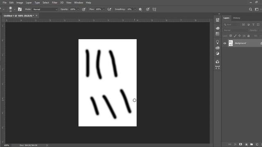Open symmetry paint butterfly options
The image size is (262, 147).
[x=154, y=9]
